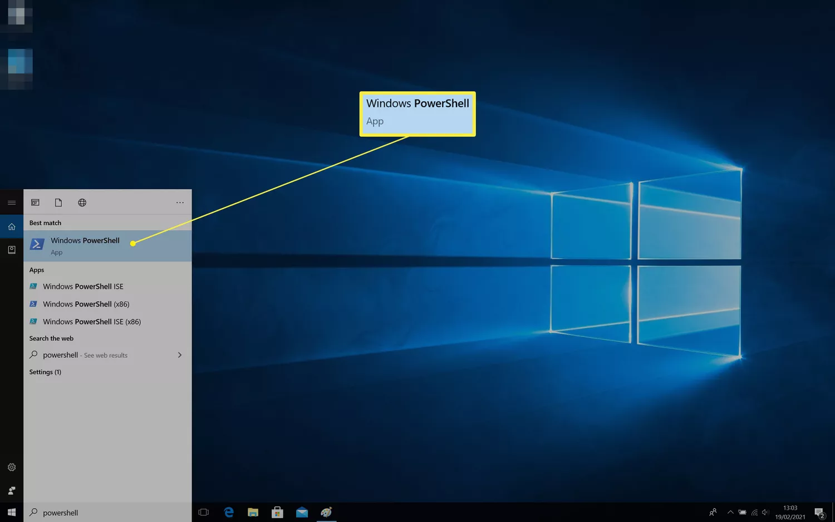Open the paint palette app on taskbar
This screenshot has height=522, width=835.
(x=326, y=513)
